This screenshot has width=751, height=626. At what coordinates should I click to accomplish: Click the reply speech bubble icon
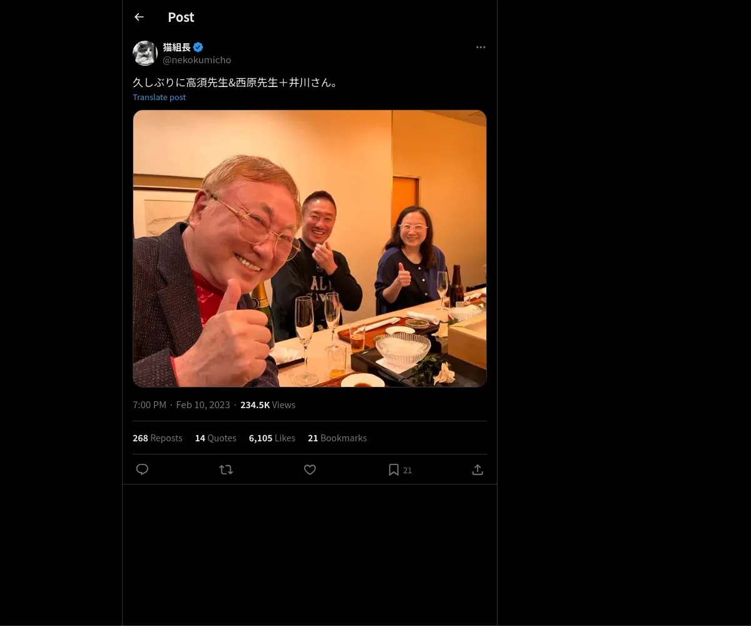pos(142,469)
